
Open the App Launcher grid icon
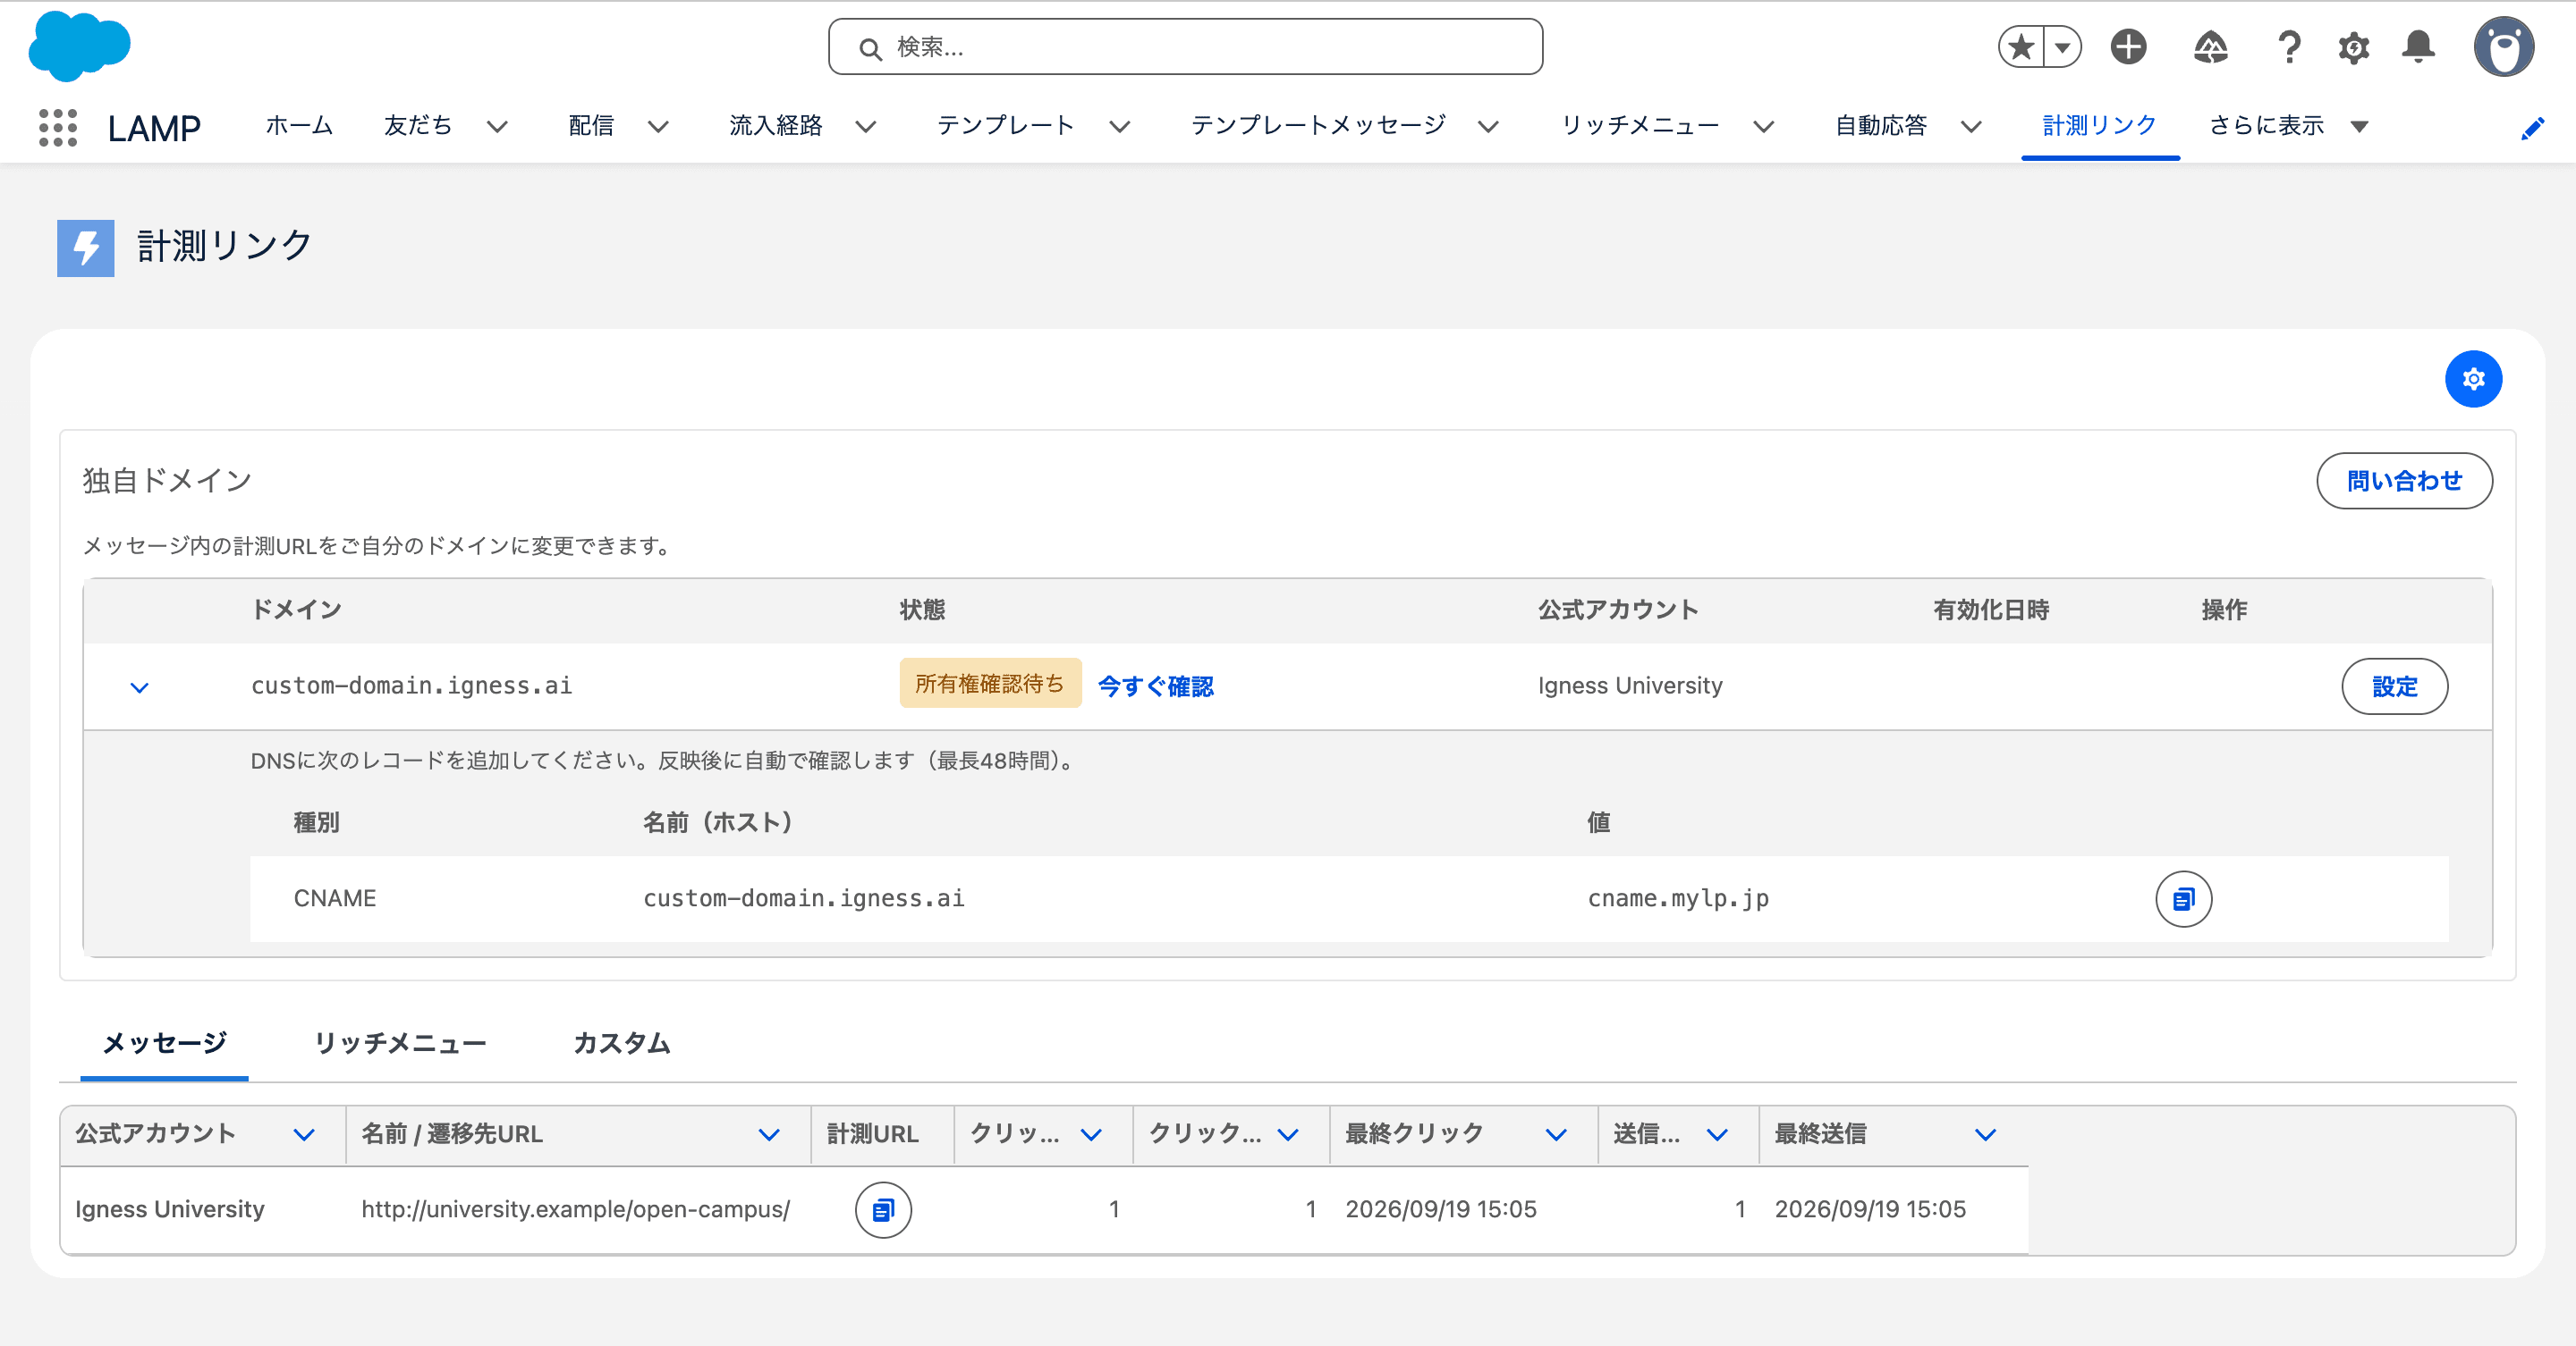pos(58,127)
